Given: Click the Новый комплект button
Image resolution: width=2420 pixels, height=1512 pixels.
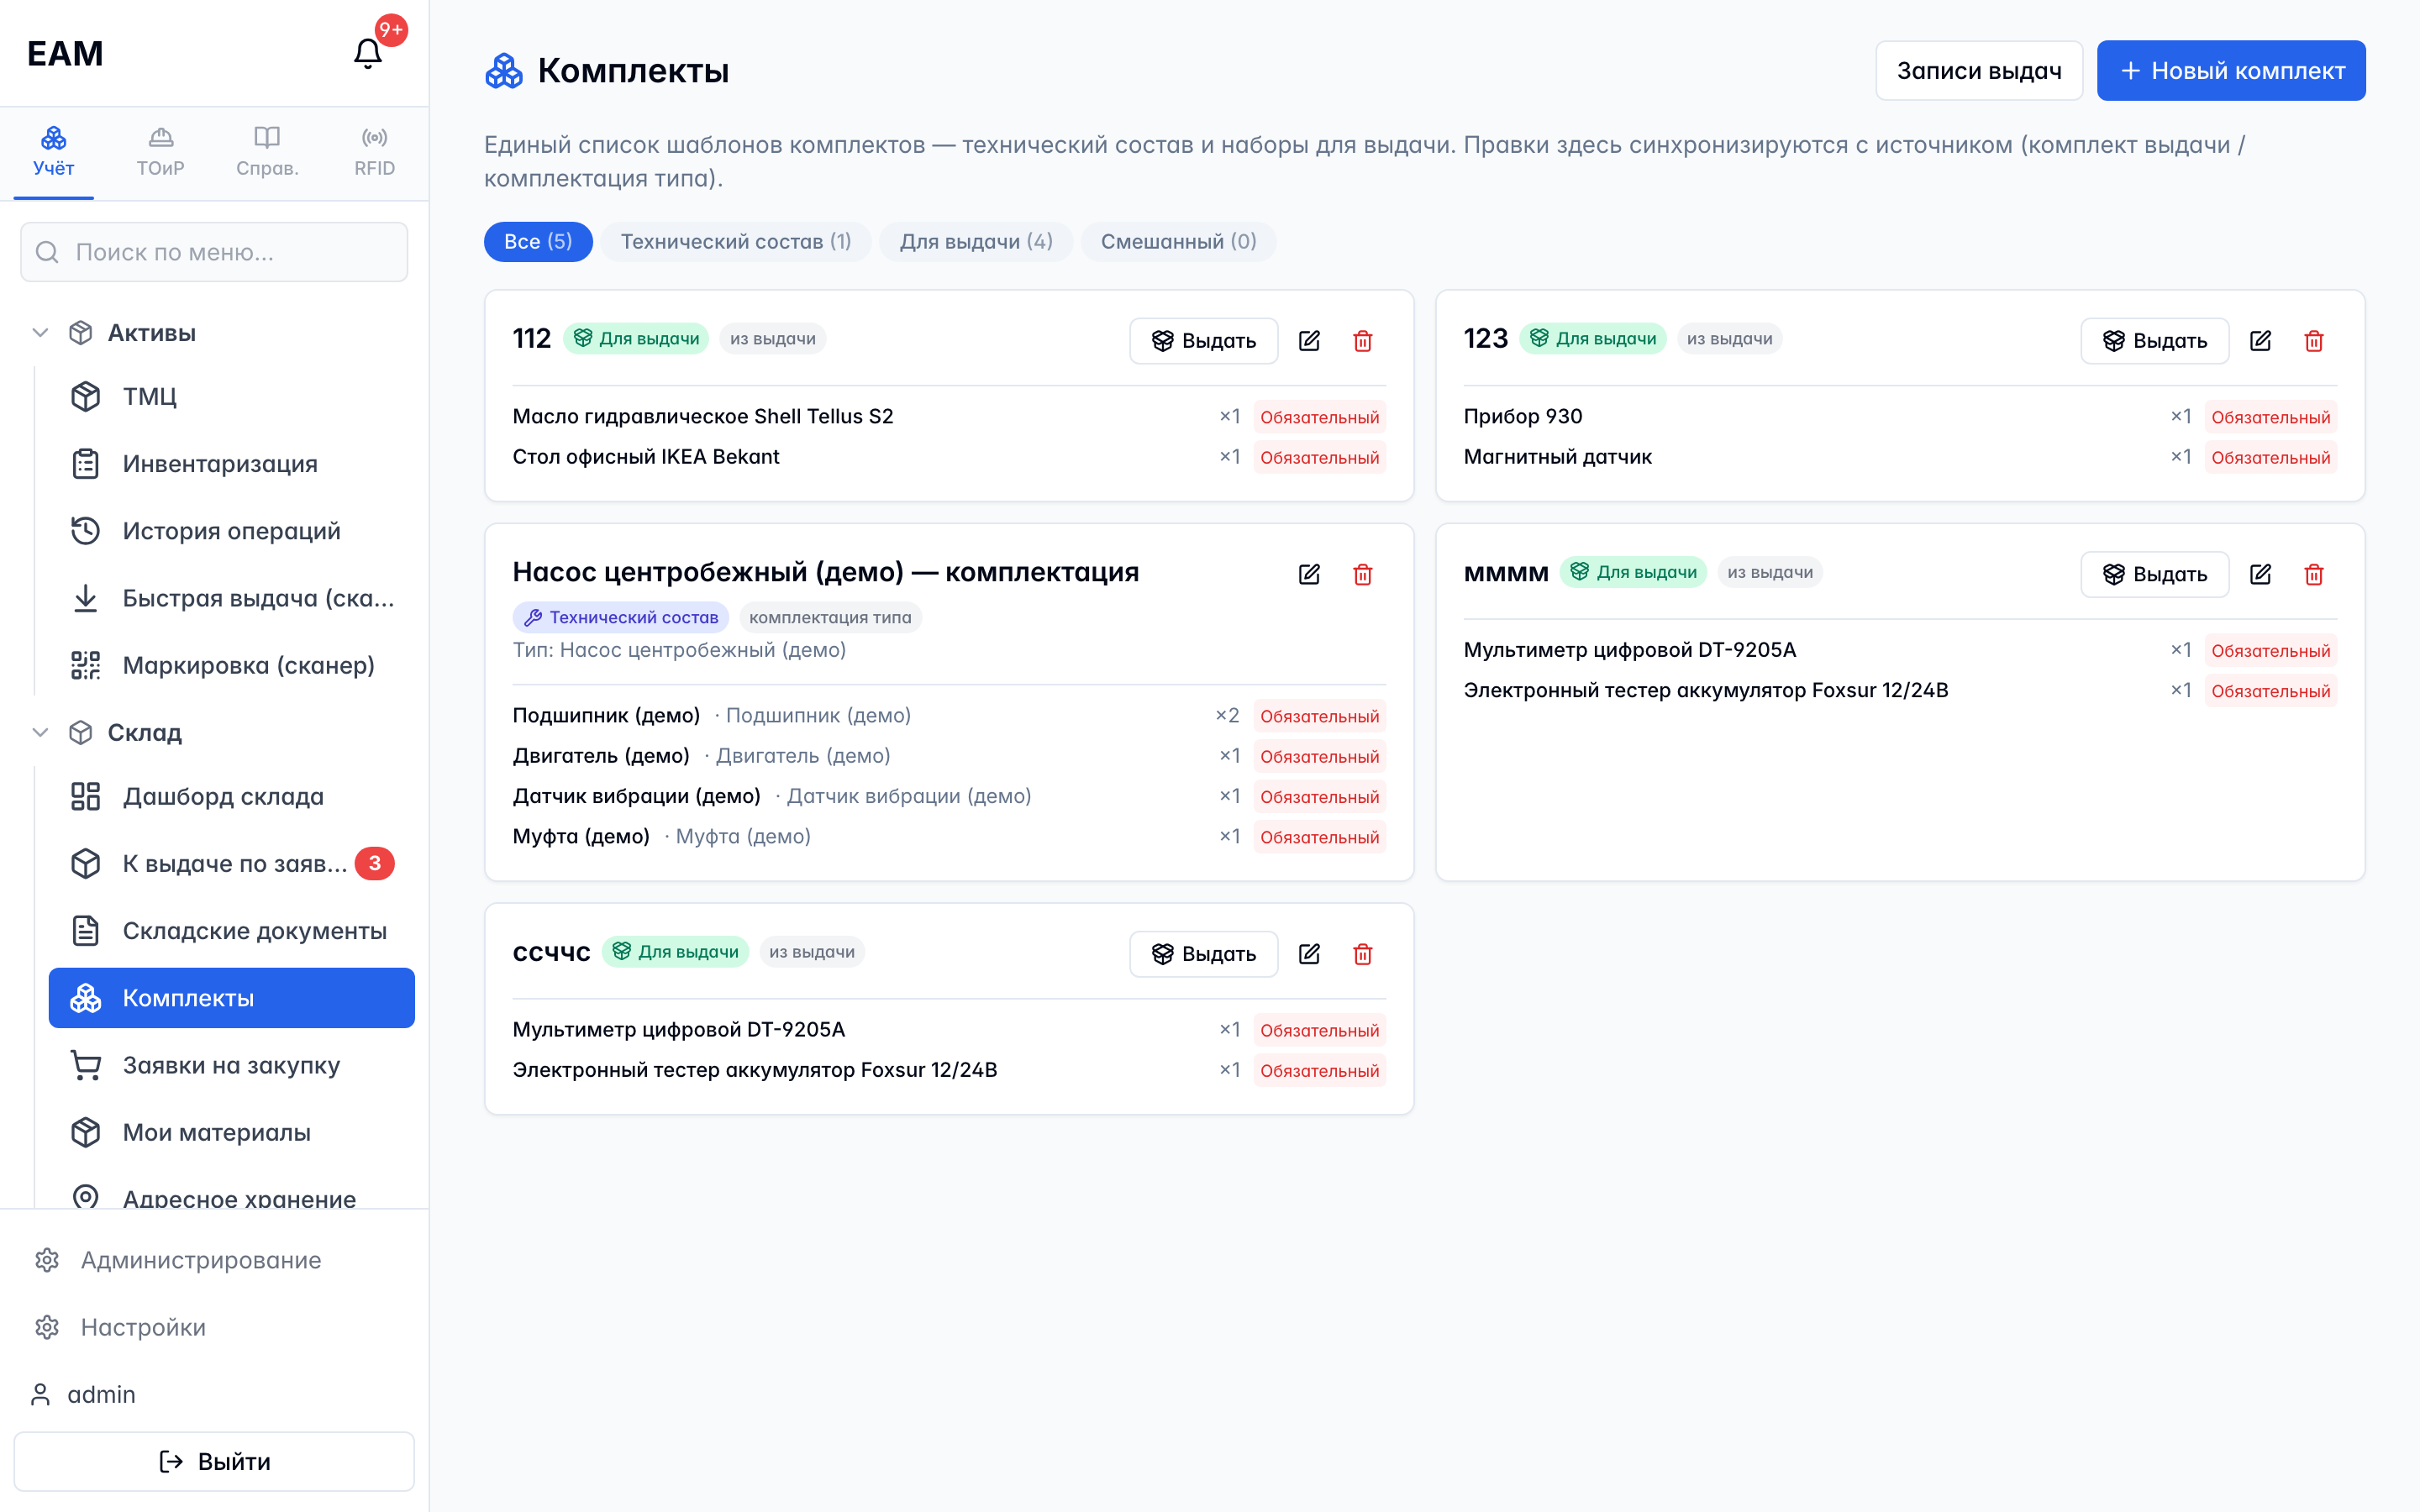Looking at the screenshot, I should (x=2231, y=71).
